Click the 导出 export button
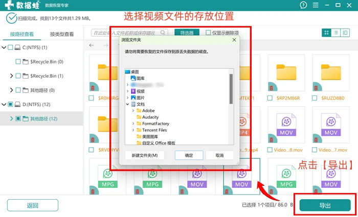Viewport: 358px width, 217px height. coord(325,205)
